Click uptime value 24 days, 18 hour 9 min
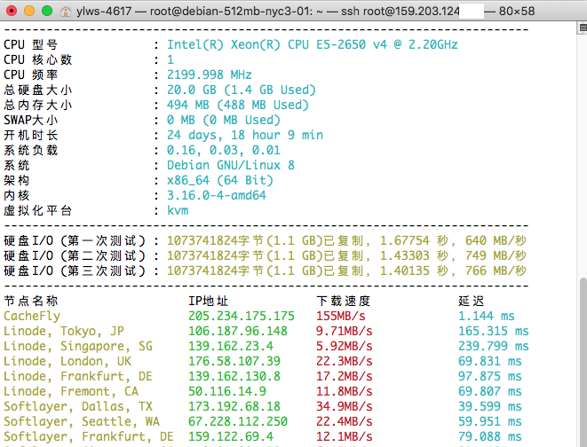The image size is (587, 447). (245, 135)
